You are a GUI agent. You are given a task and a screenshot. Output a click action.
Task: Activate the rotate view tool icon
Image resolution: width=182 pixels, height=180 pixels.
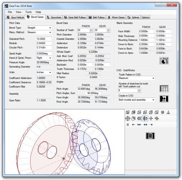[x=145, y=118]
